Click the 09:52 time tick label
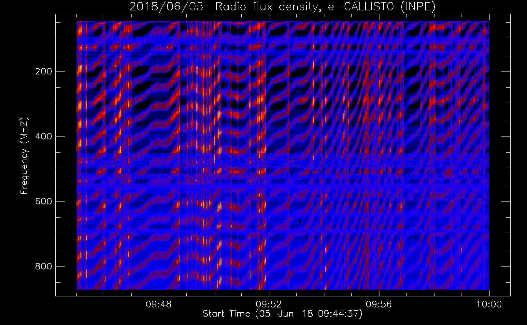 click(x=269, y=305)
